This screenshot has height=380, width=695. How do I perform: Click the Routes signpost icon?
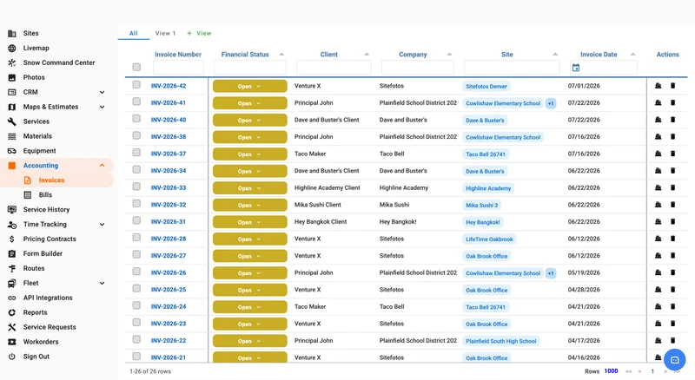click(12, 268)
